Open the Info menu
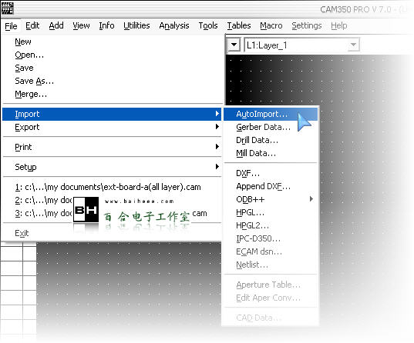 pos(106,25)
